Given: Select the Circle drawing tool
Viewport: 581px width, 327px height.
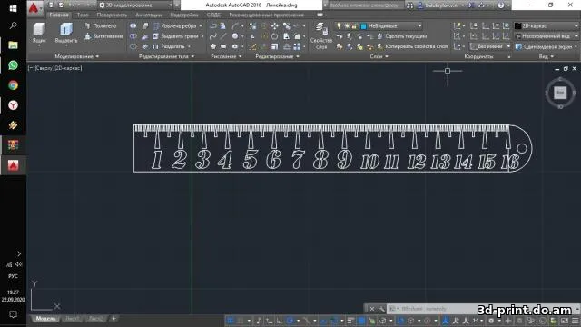Looking at the screenshot, I should click(x=235, y=36).
